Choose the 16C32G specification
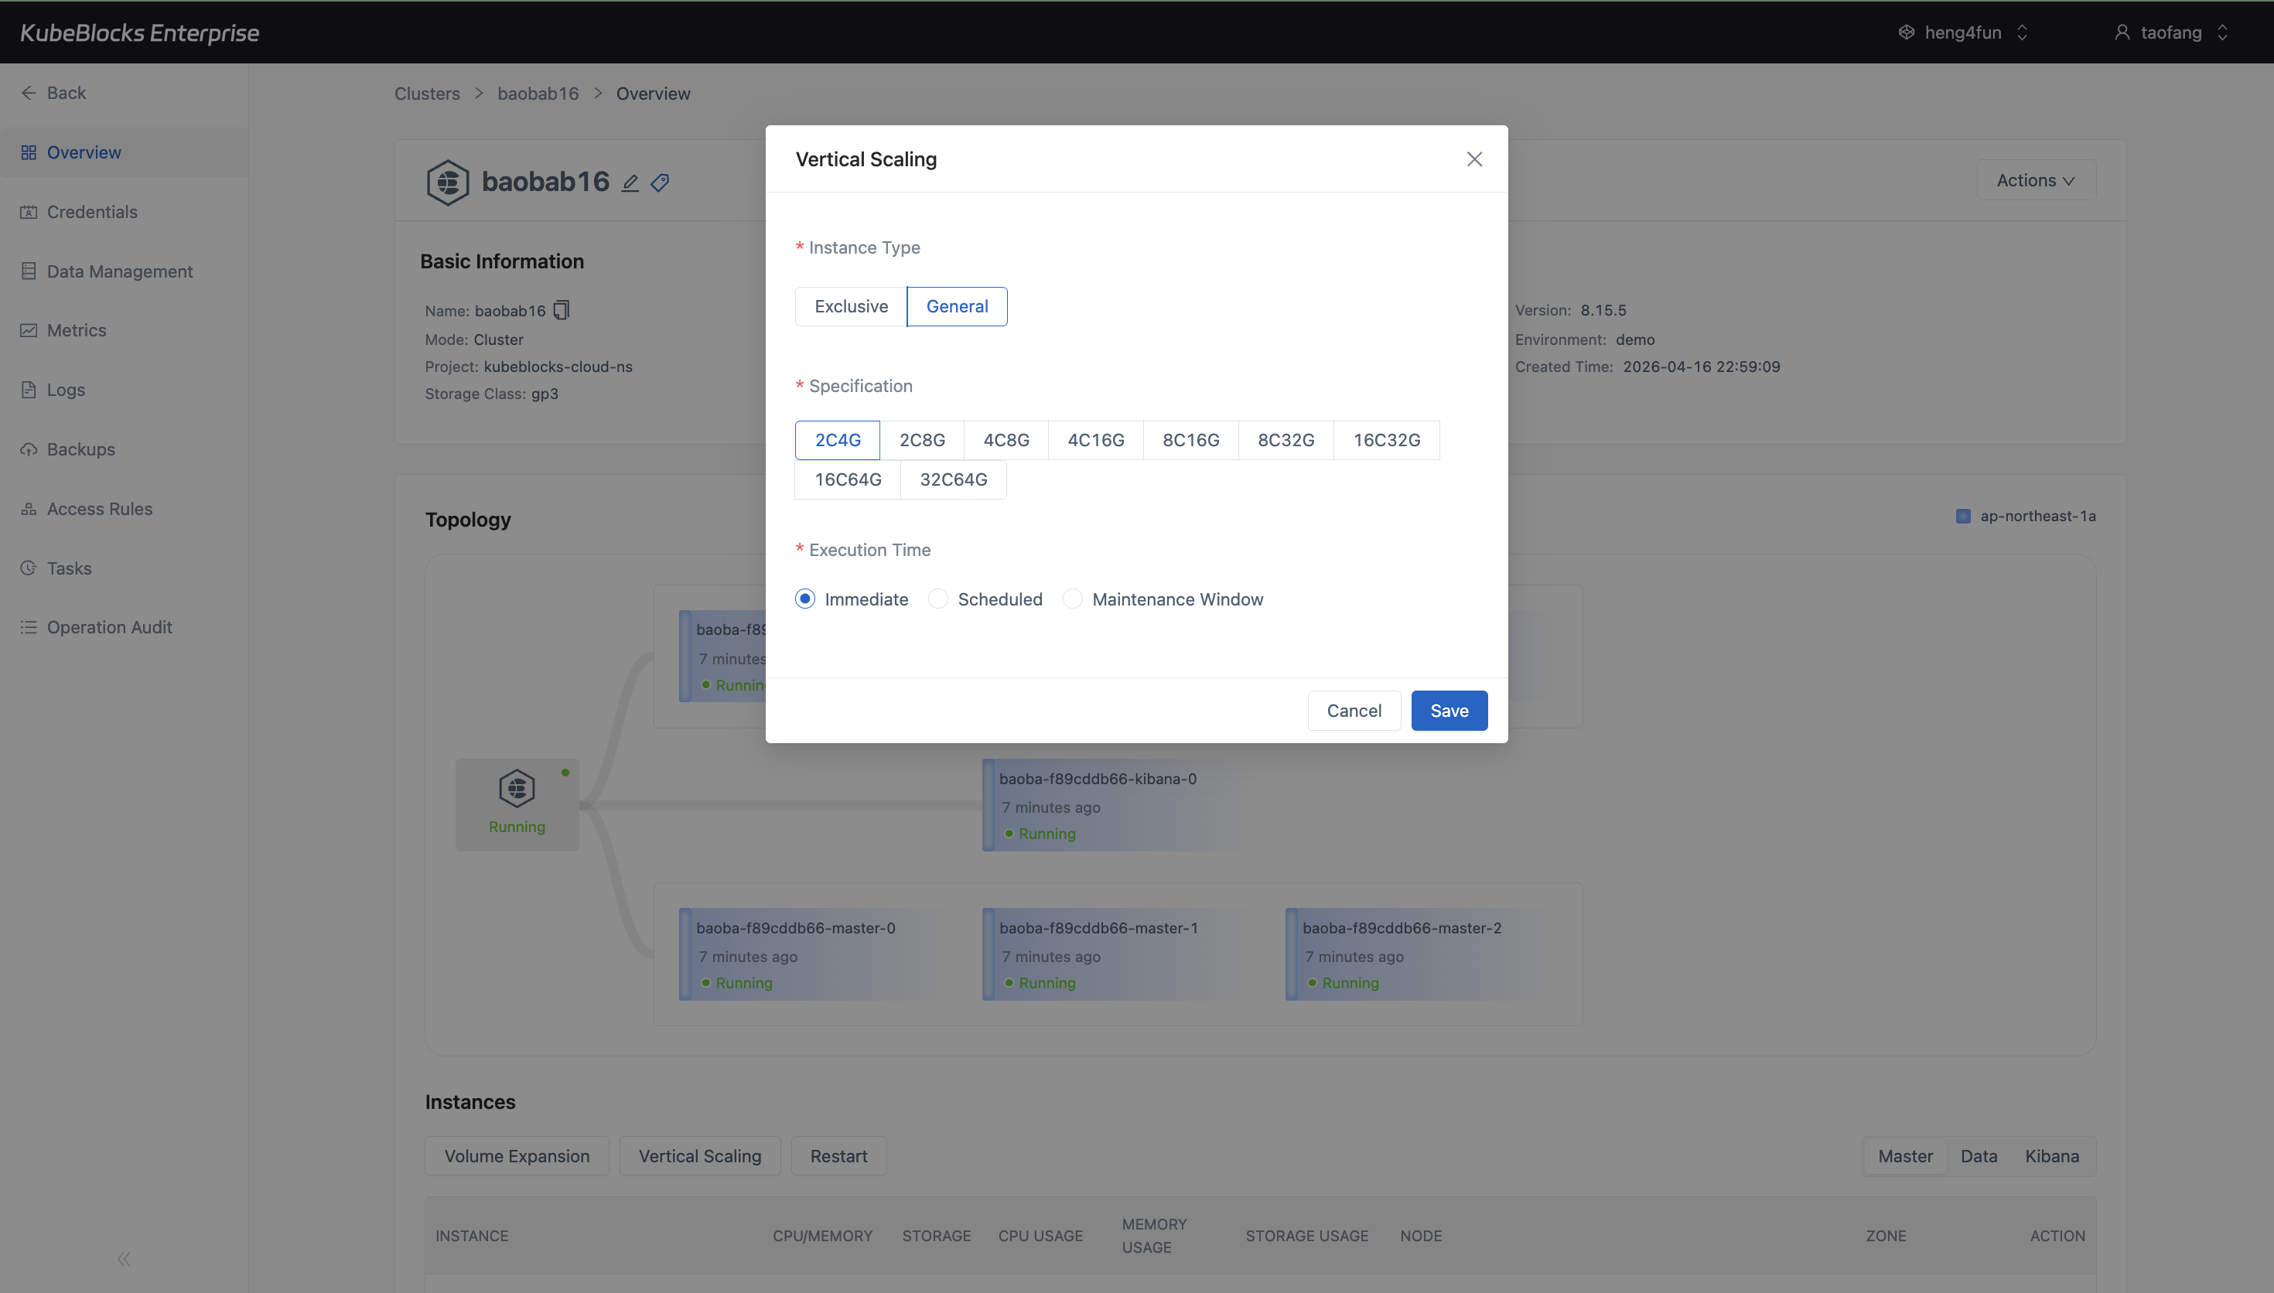This screenshot has height=1293, width=2274. coord(1386,439)
